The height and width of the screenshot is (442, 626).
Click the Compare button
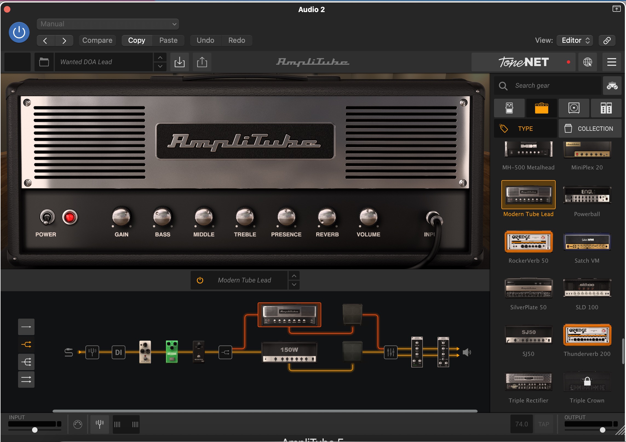point(97,40)
